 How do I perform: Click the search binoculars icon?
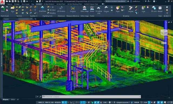(x=128, y=1)
